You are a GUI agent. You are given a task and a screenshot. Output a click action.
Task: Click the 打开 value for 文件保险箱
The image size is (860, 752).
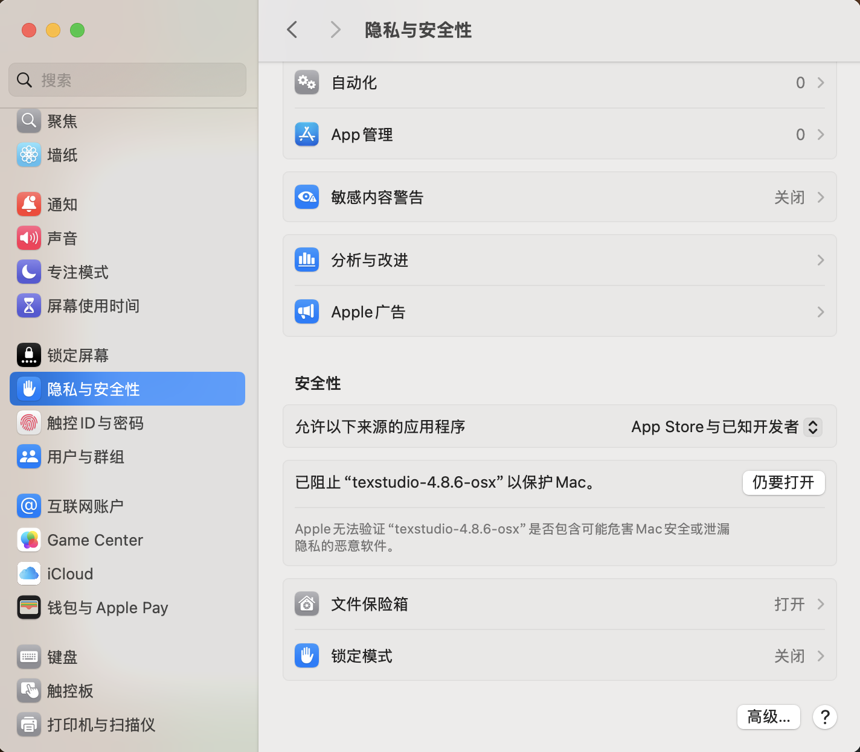pos(789,604)
